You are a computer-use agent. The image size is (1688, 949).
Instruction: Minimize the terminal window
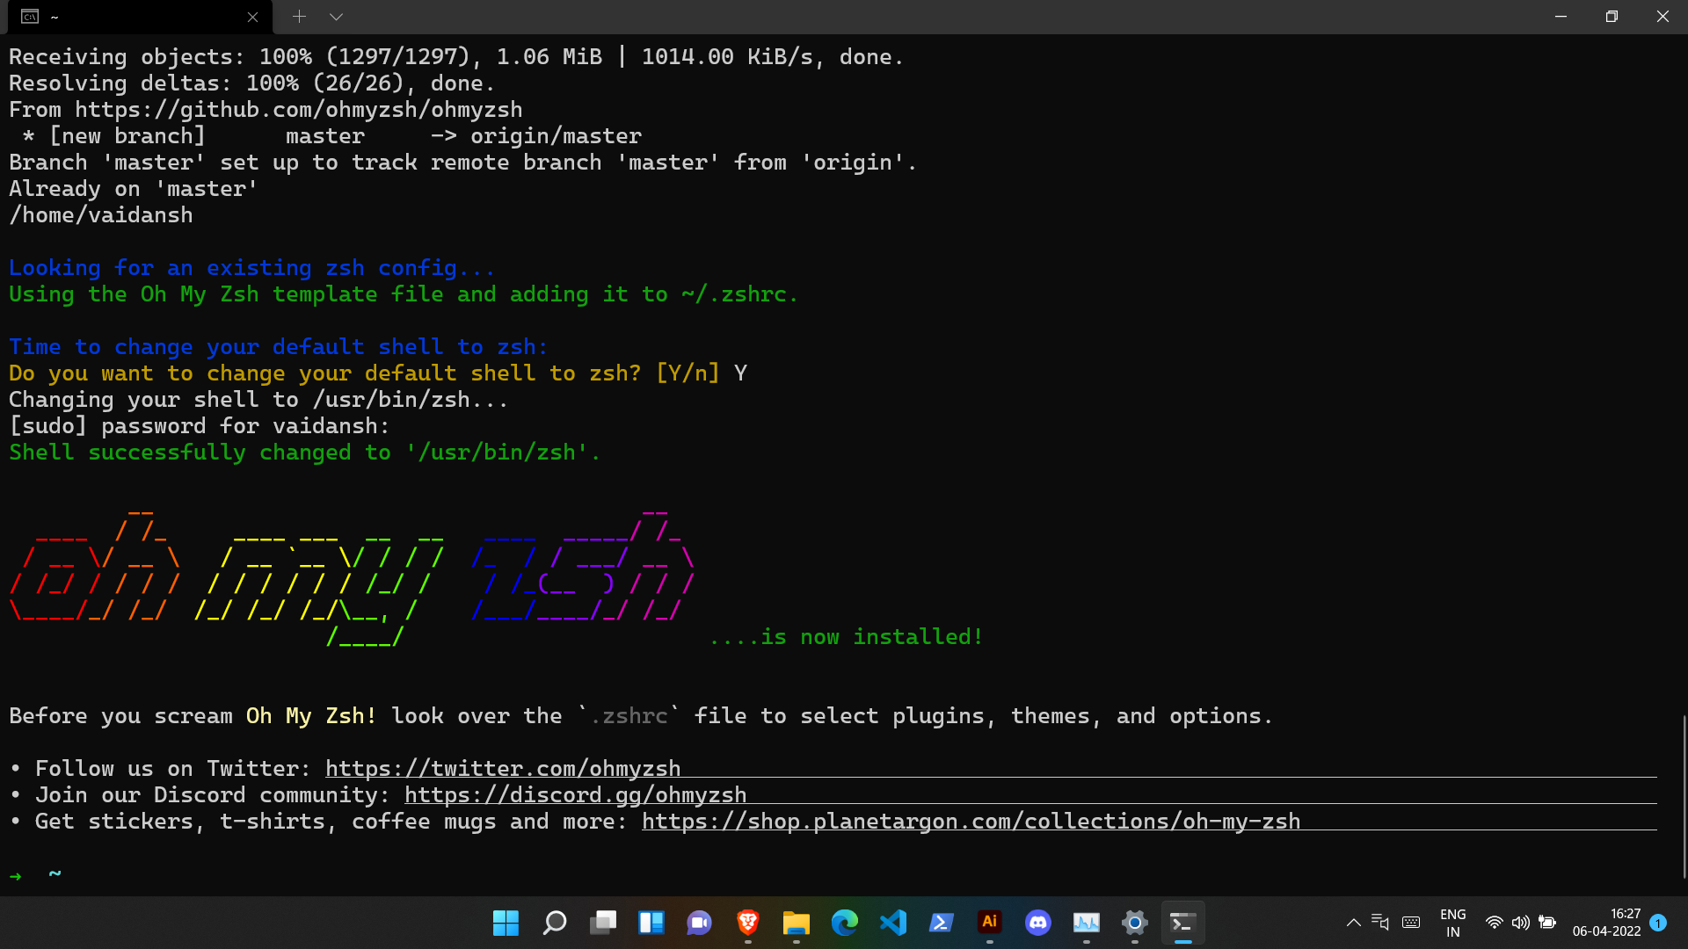point(1561,17)
